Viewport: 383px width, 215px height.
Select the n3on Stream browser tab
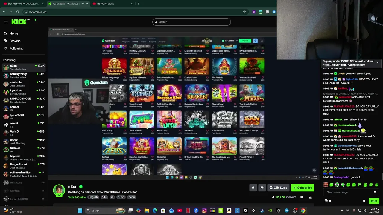click(68, 4)
